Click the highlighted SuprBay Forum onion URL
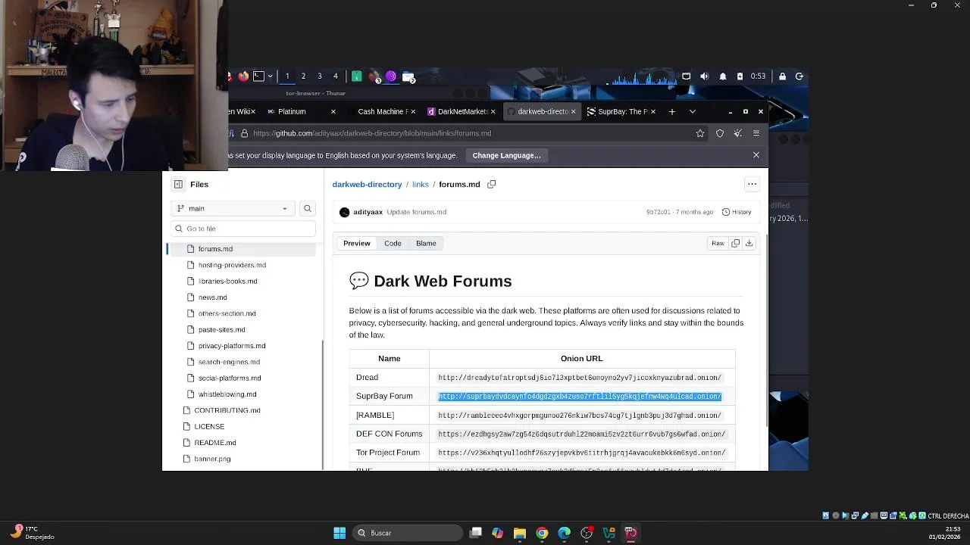 point(580,396)
